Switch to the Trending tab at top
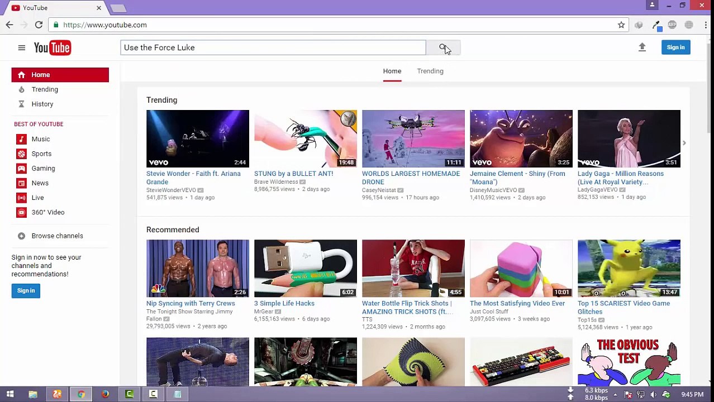 [430, 71]
